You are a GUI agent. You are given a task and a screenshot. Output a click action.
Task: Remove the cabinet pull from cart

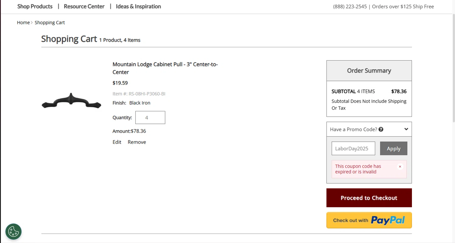[x=137, y=142]
